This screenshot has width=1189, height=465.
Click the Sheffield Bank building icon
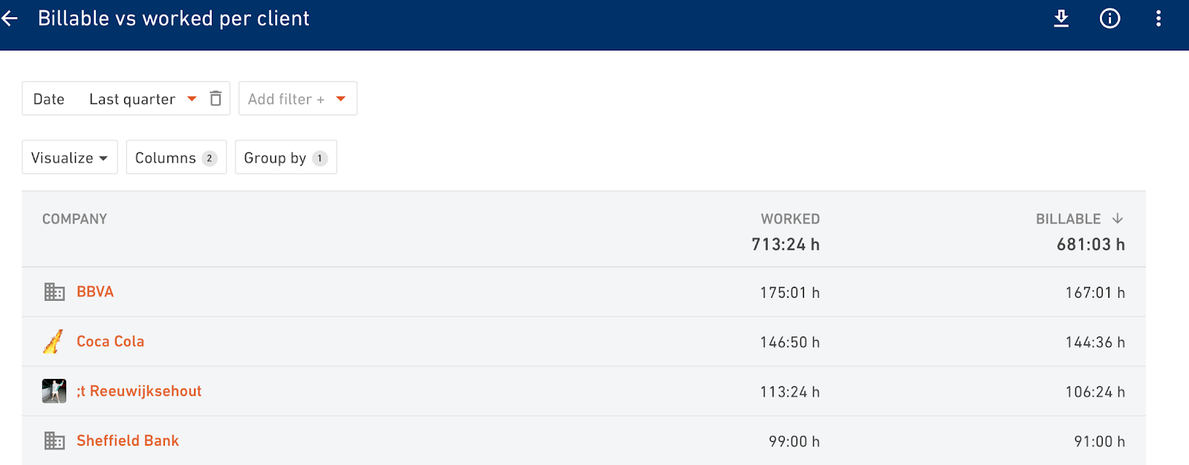tap(54, 441)
